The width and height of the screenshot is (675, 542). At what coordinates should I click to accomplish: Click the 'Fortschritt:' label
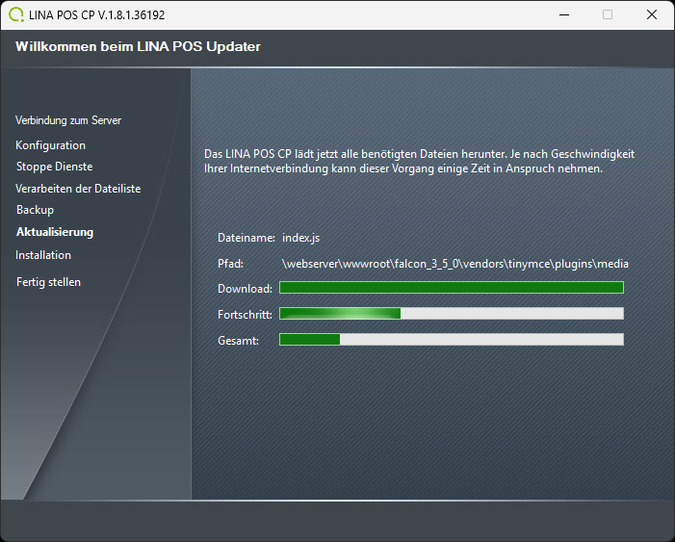point(245,315)
